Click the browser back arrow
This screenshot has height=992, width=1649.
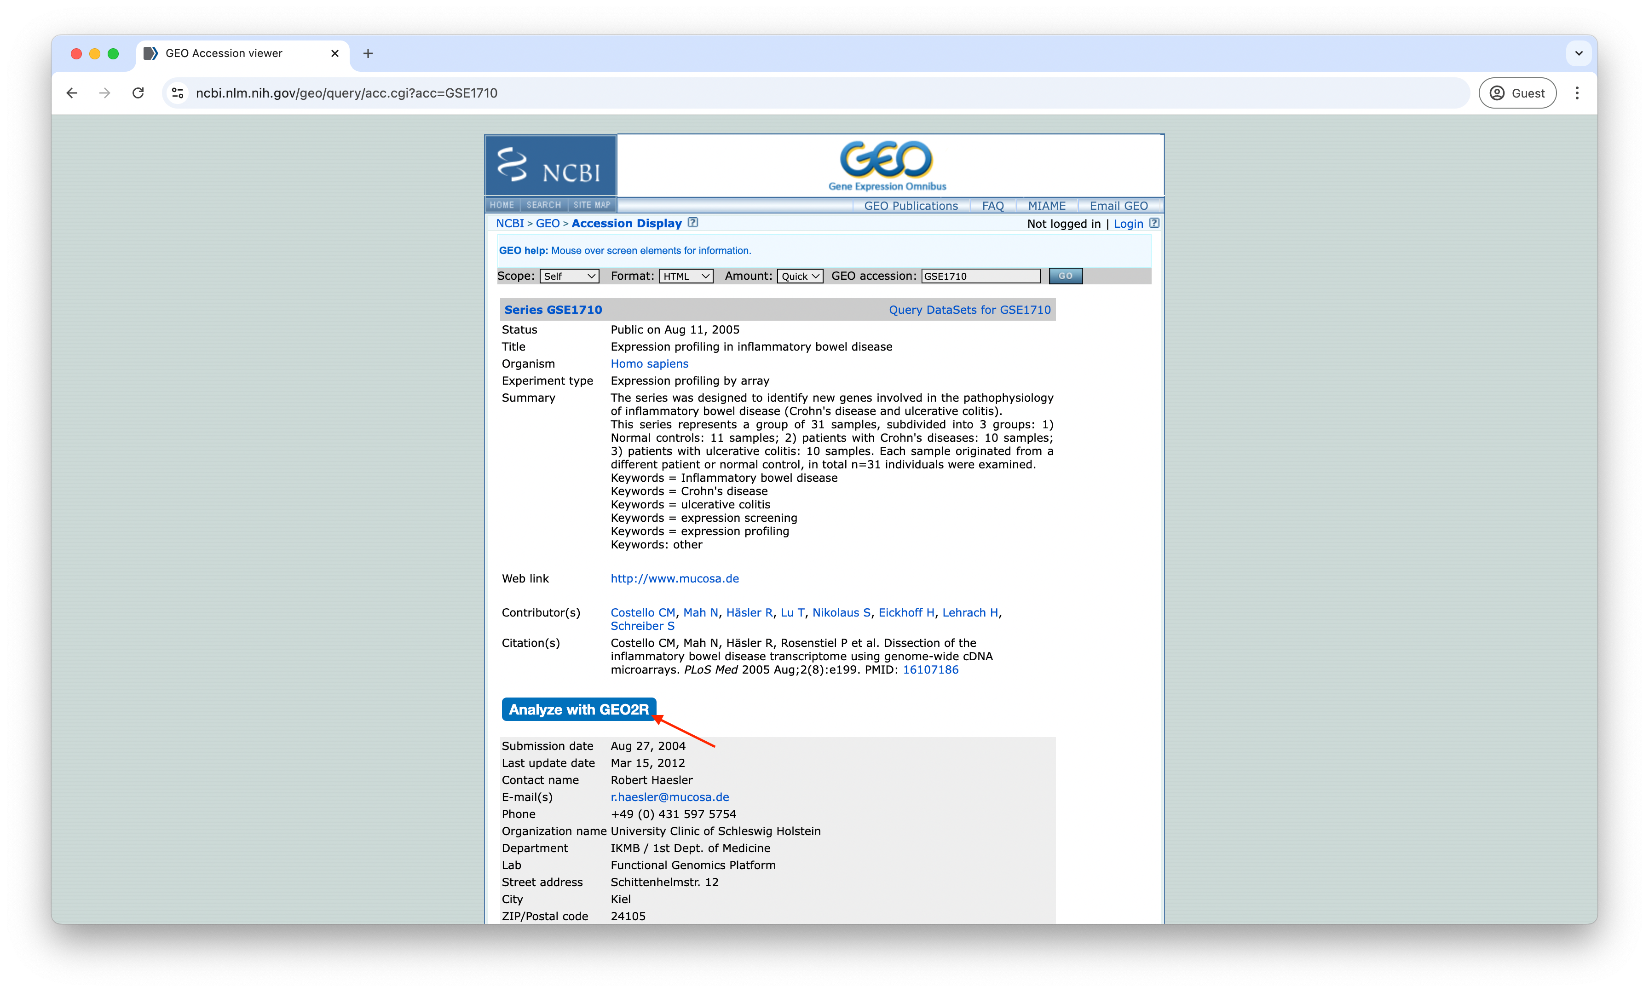click(x=72, y=93)
